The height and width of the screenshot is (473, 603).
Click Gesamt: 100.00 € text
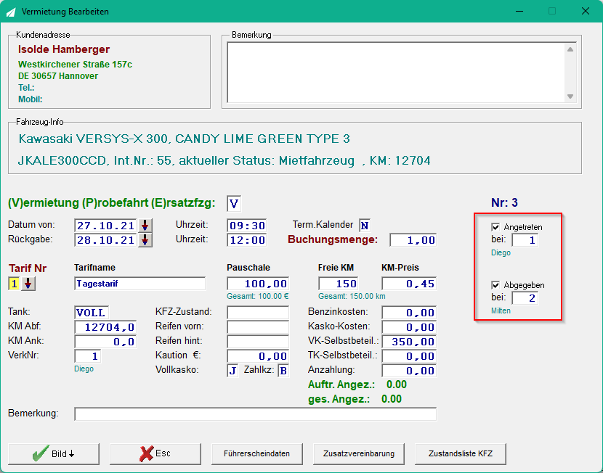click(x=258, y=297)
